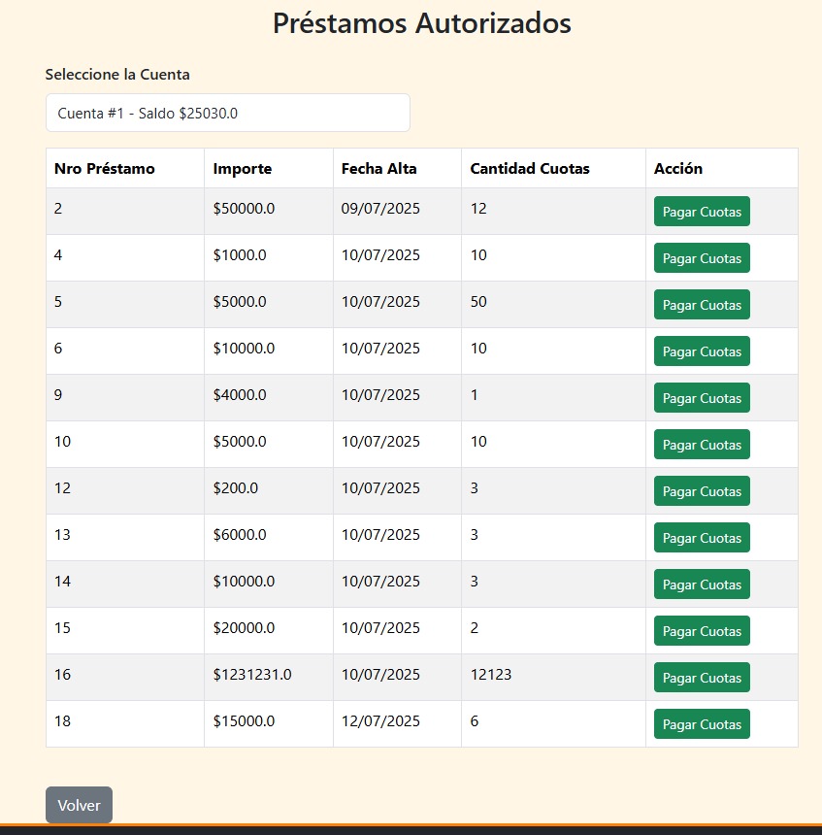Click Pagar Cuotas for the $200.0 loan
This screenshot has width=822, height=835.
[702, 491]
